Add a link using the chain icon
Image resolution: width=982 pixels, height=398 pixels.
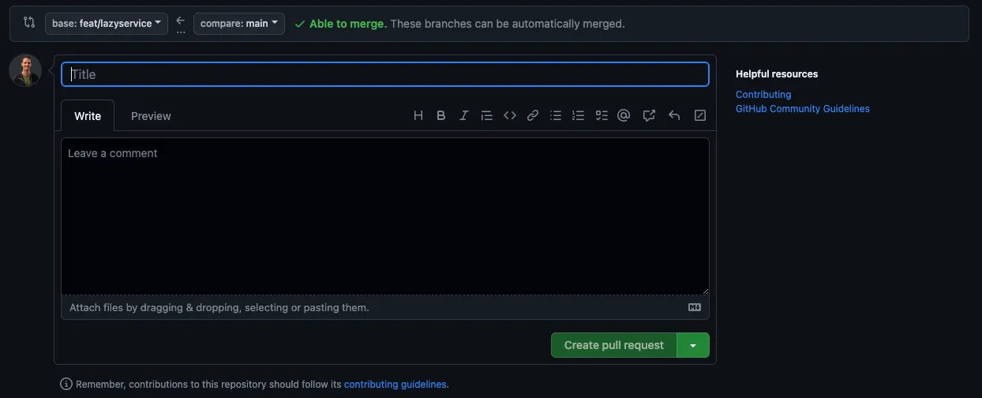pyautogui.click(x=533, y=115)
